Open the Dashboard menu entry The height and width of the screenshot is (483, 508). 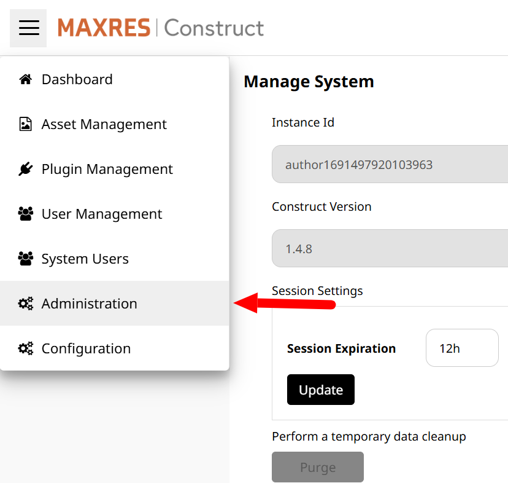[x=77, y=79]
